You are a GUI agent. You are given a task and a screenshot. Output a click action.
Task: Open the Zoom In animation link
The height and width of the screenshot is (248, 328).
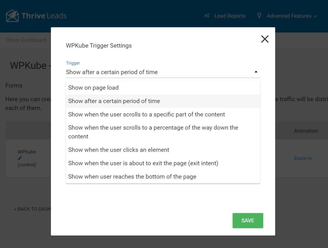pyautogui.click(x=303, y=158)
